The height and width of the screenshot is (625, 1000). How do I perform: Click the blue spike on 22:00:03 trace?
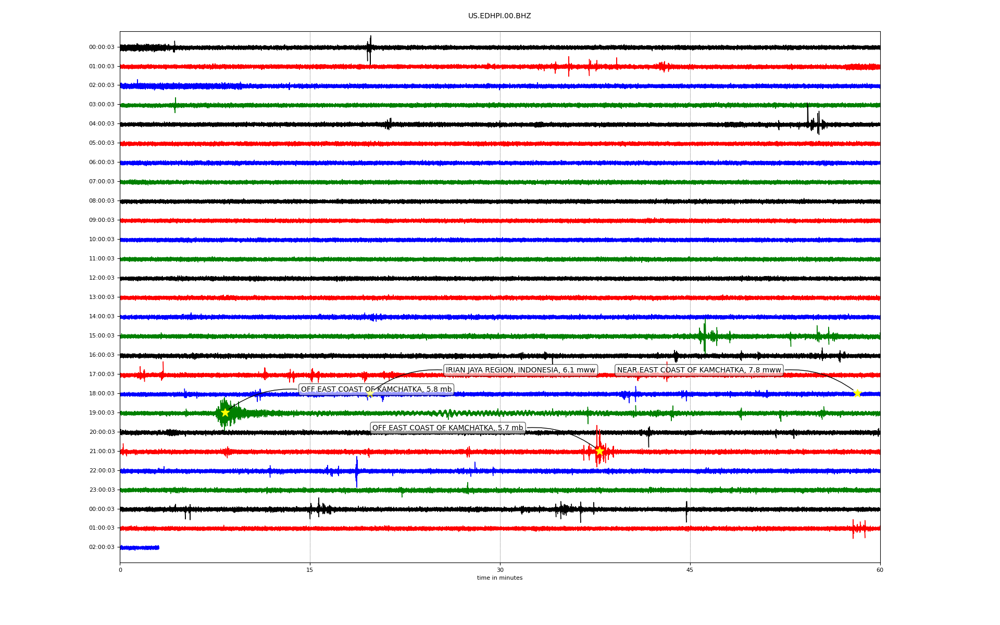coord(357,471)
